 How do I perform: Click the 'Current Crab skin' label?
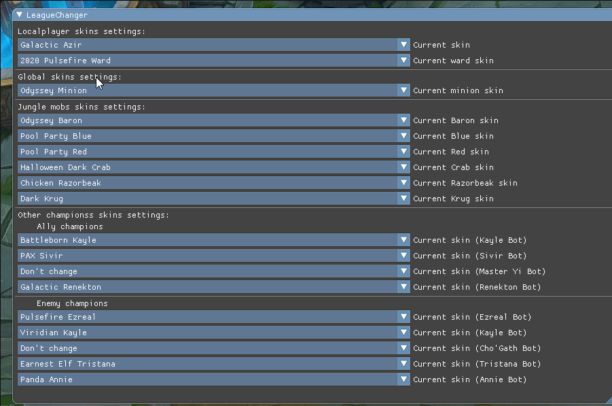[453, 167]
